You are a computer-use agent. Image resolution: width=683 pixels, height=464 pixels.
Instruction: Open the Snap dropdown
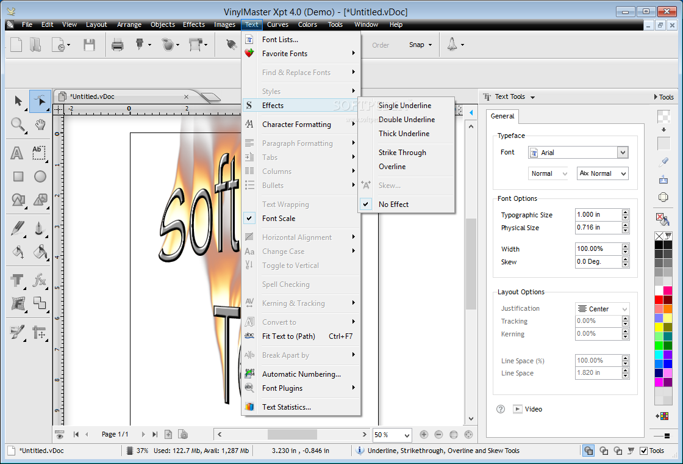pyautogui.click(x=420, y=45)
